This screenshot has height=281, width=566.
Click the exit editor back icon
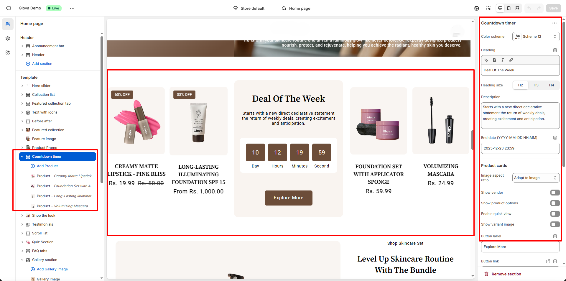(x=8, y=8)
